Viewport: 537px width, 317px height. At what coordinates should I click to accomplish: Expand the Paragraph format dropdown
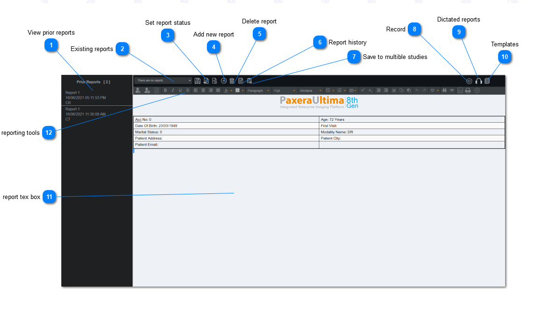pyautogui.click(x=258, y=90)
